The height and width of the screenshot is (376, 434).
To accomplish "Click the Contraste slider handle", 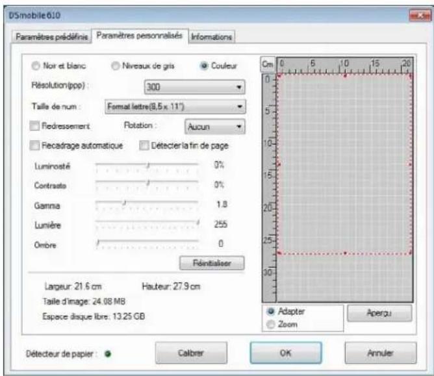I will coord(148,183).
